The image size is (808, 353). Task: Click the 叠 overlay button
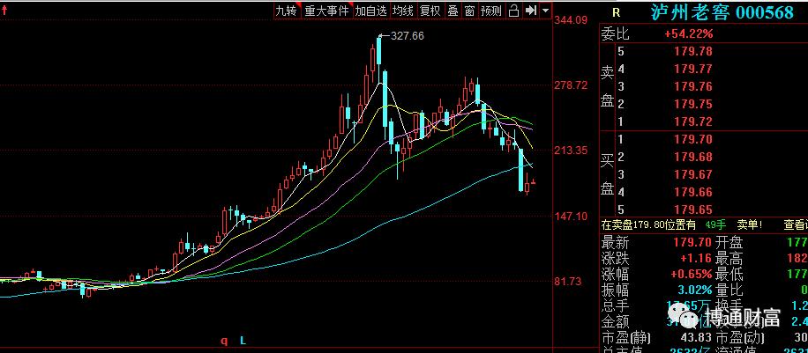(453, 11)
